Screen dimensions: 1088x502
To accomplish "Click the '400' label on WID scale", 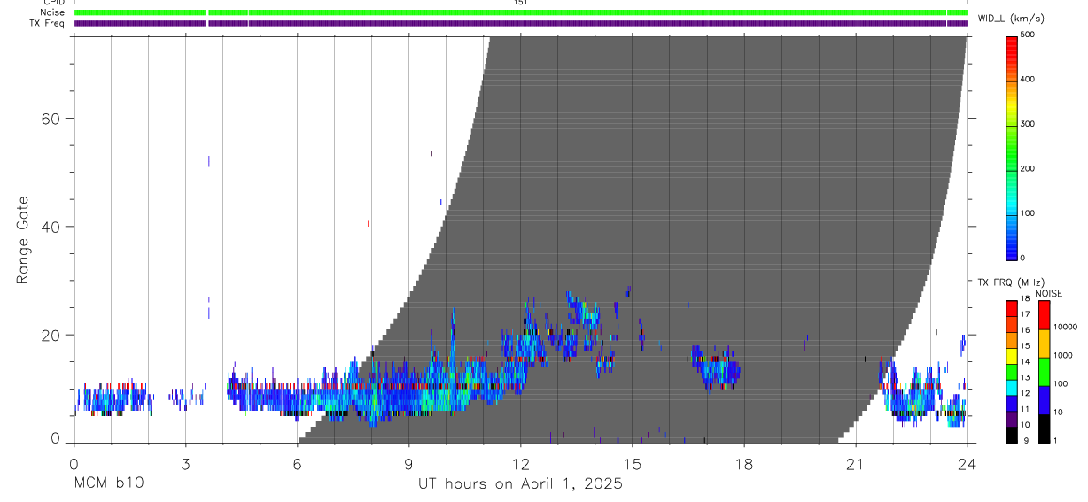I will 1028,80.
